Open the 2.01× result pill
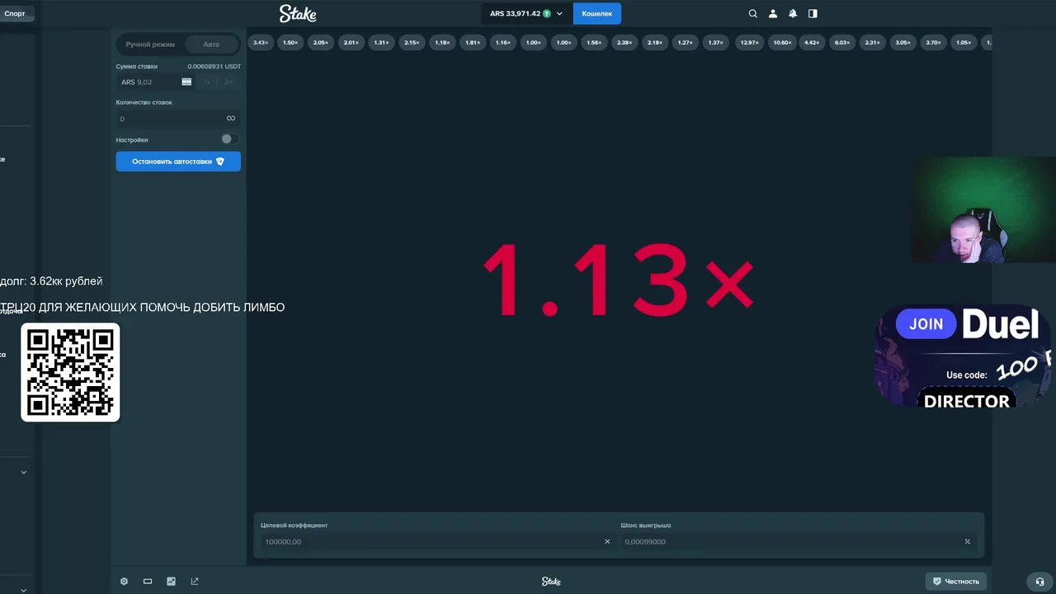The height and width of the screenshot is (594, 1056). (351, 42)
